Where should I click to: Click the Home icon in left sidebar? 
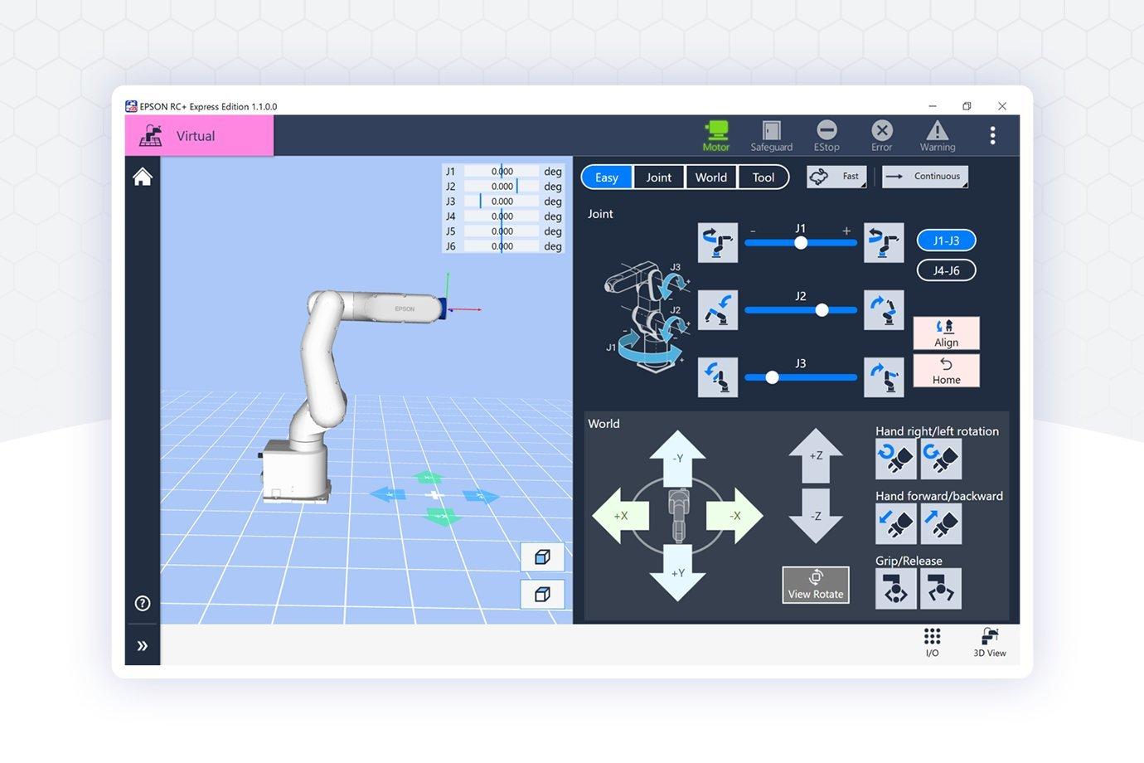(143, 177)
